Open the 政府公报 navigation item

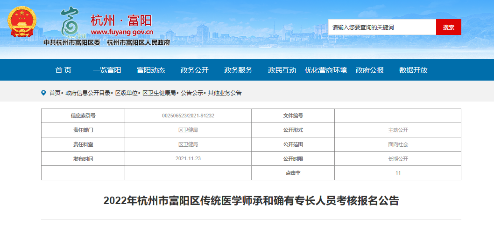point(369,70)
